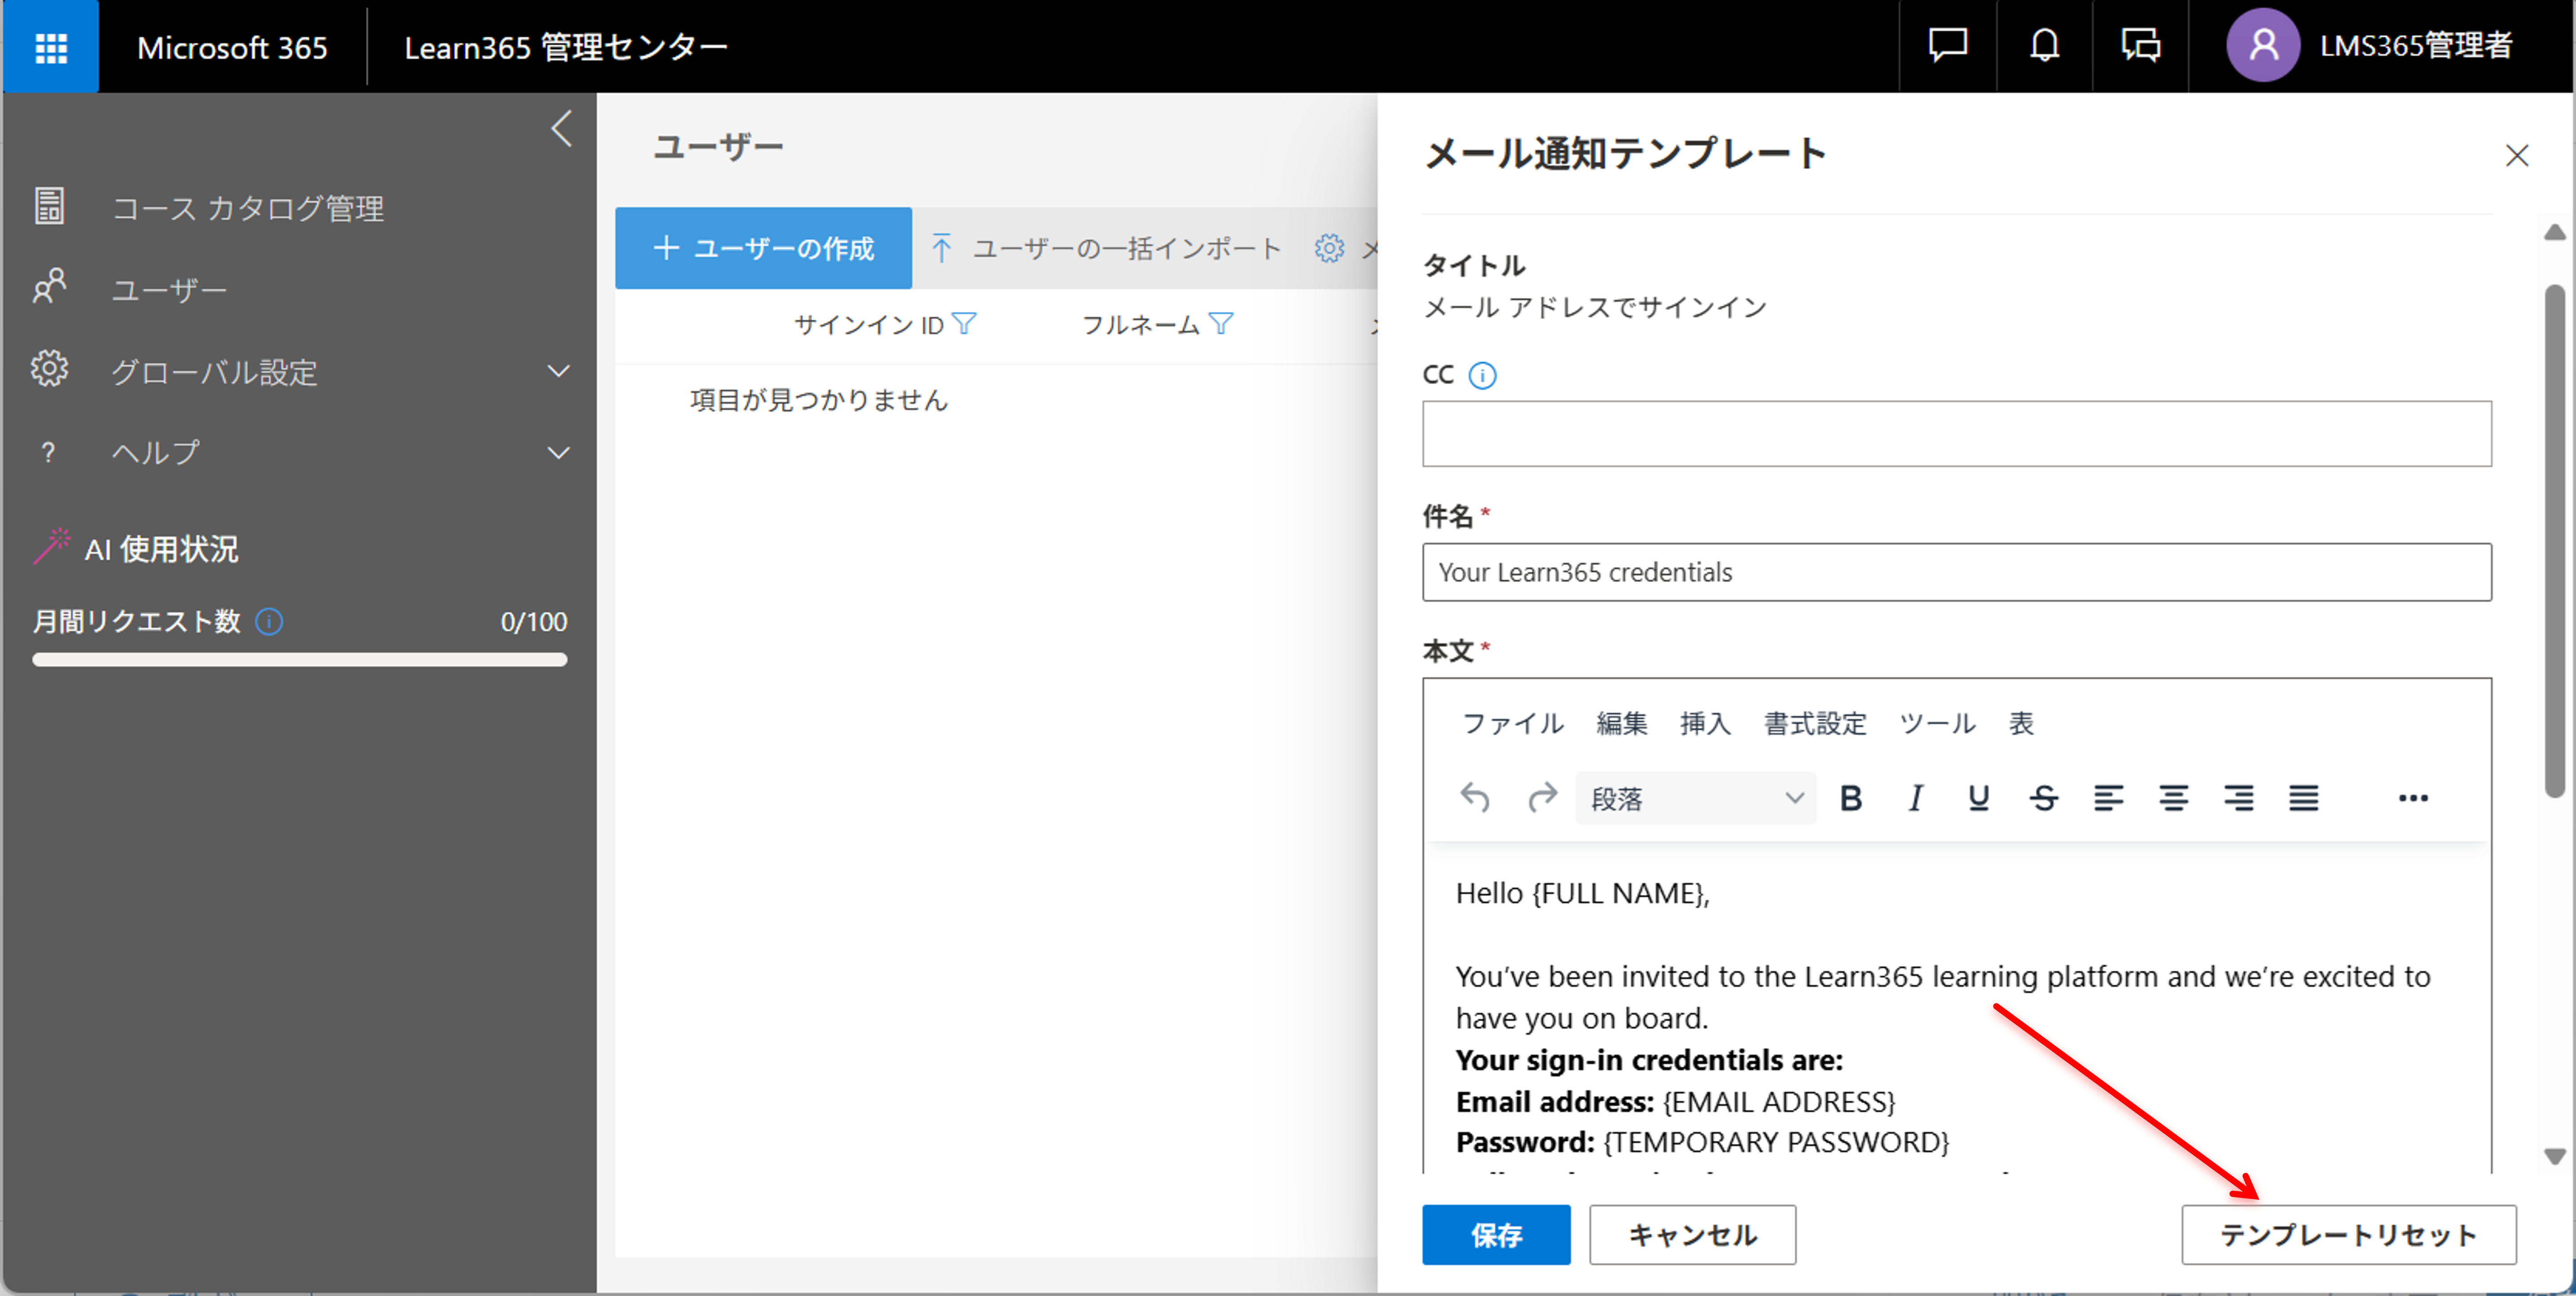Collapse the left navigation pane
The width and height of the screenshot is (2576, 1296).
(562, 128)
